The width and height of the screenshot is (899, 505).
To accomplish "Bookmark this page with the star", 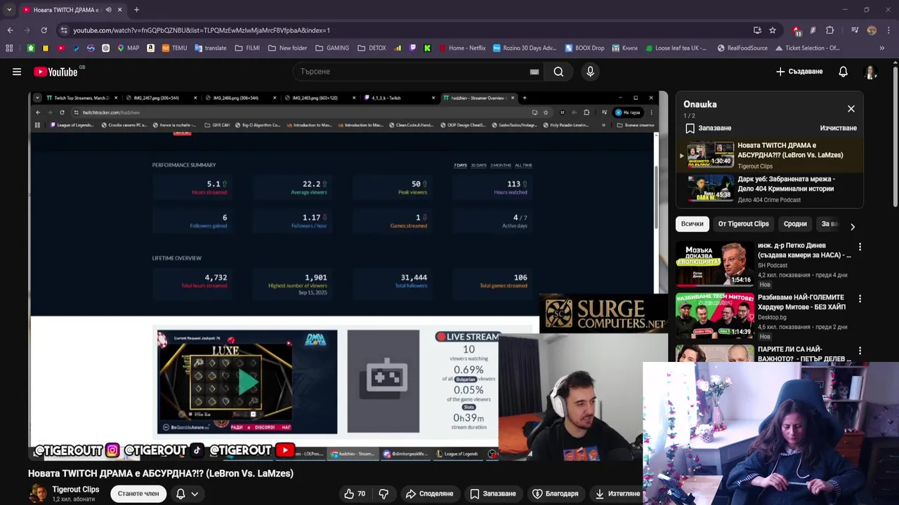I will click(x=773, y=30).
